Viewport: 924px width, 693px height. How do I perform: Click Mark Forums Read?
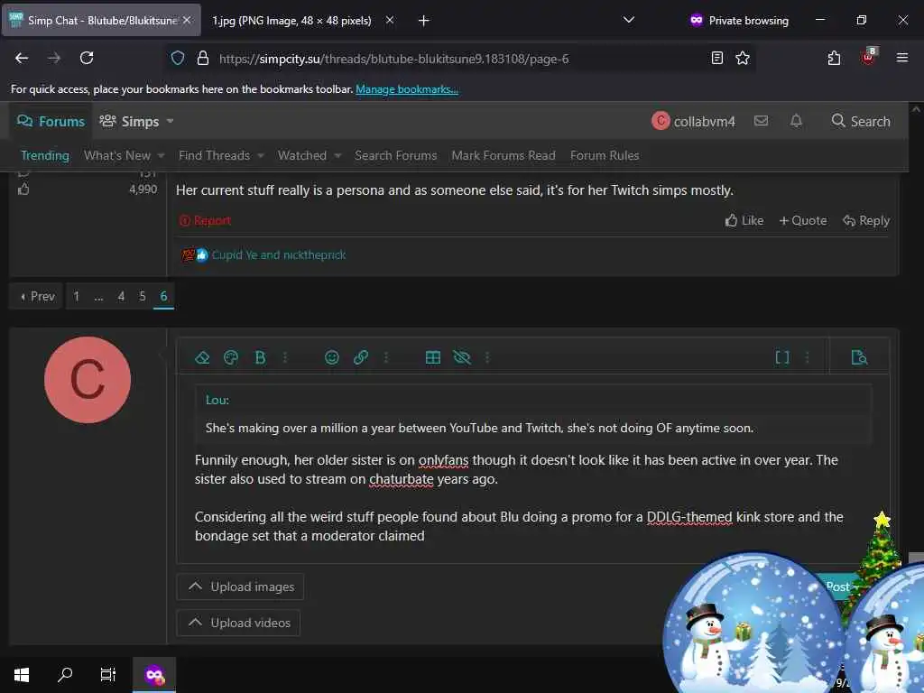coord(504,155)
